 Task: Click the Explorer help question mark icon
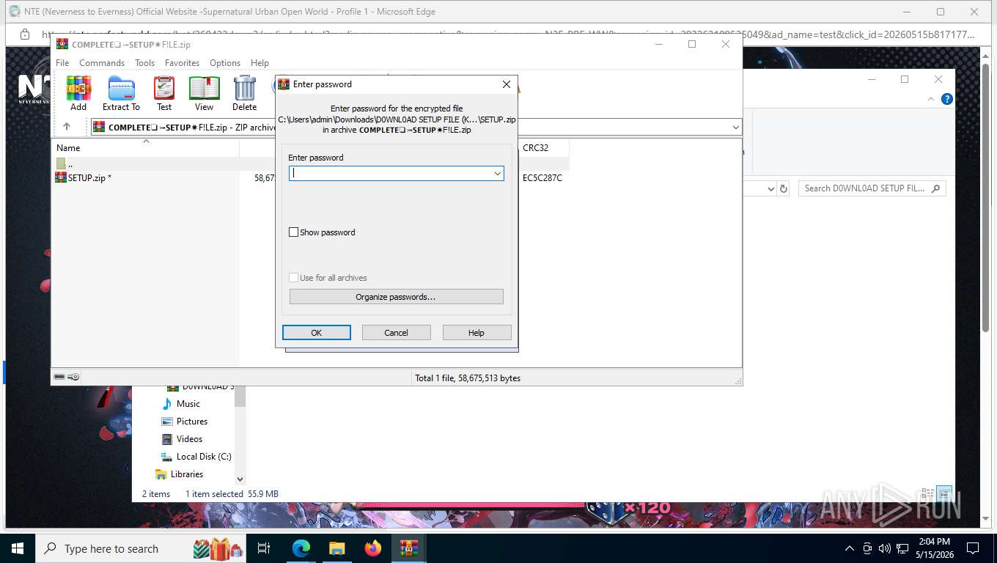click(947, 99)
